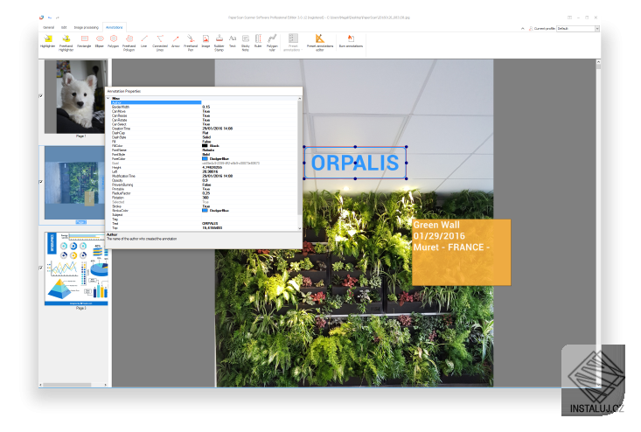The height and width of the screenshot is (432, 641).
Task: Open the Edit ribbon tab
Action: coord(64,27)
